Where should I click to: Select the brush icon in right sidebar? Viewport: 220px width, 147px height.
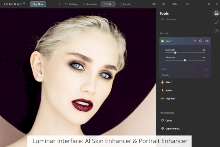217,22
